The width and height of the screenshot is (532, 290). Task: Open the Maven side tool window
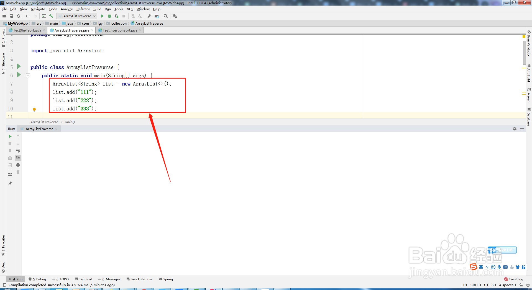coord(529,95)
